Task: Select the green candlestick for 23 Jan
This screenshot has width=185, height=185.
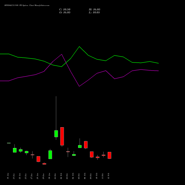Action: [27, 152]
